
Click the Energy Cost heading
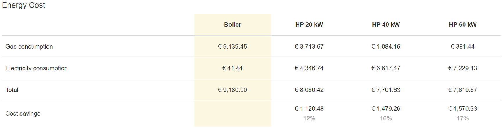tap(24, 5)
